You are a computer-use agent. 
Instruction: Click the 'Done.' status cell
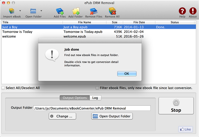(x=161, y=27)
